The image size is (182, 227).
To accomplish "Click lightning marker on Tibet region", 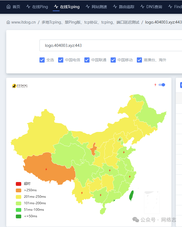I will 46,169.
